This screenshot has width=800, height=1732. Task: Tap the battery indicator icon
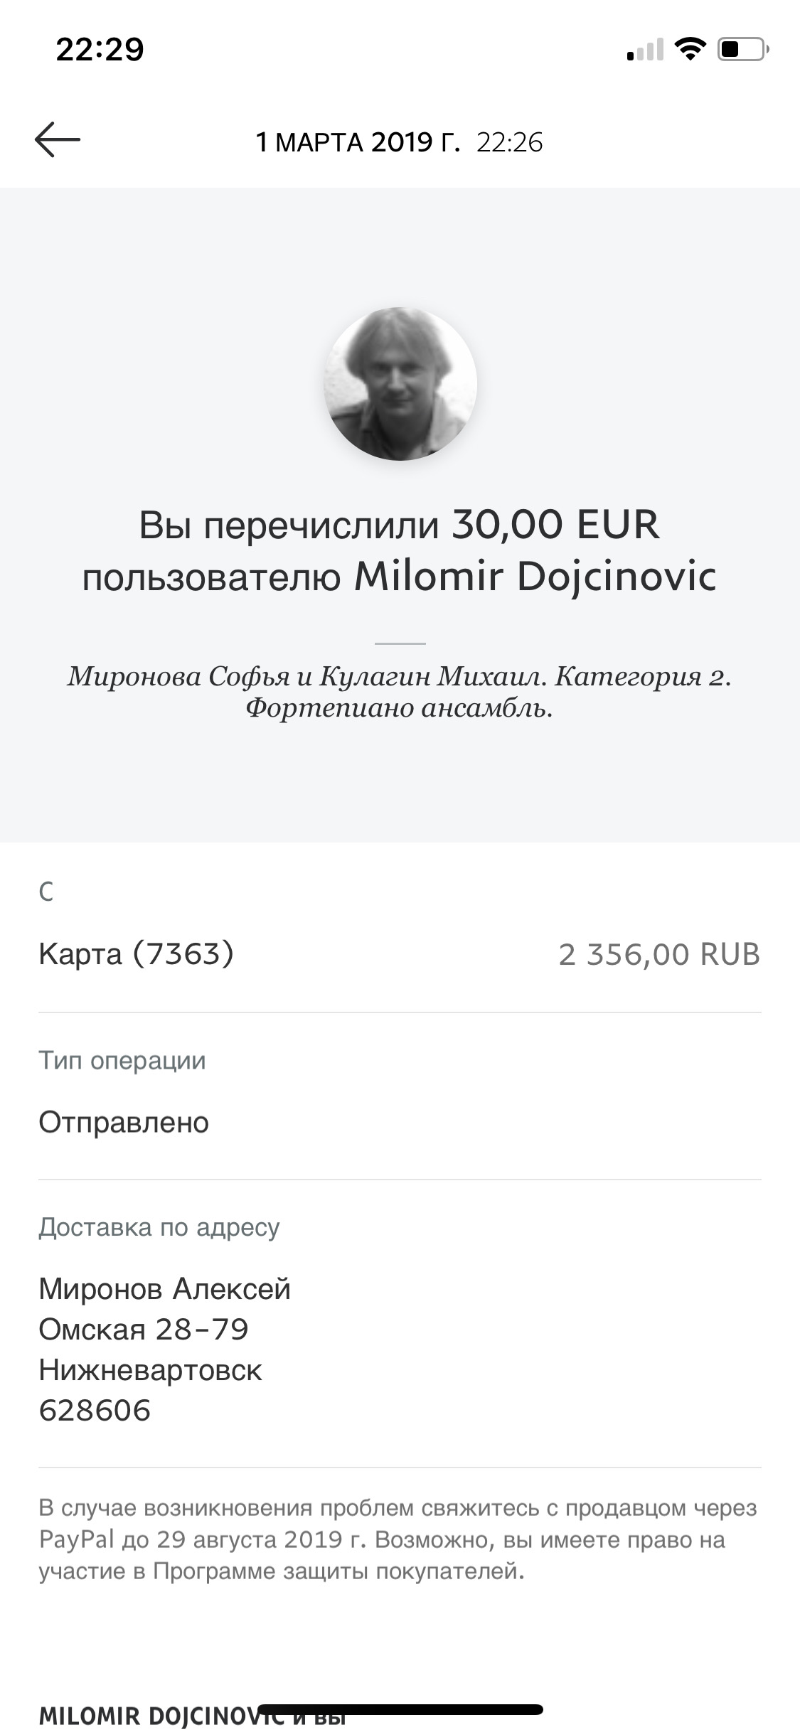[742, 50]
